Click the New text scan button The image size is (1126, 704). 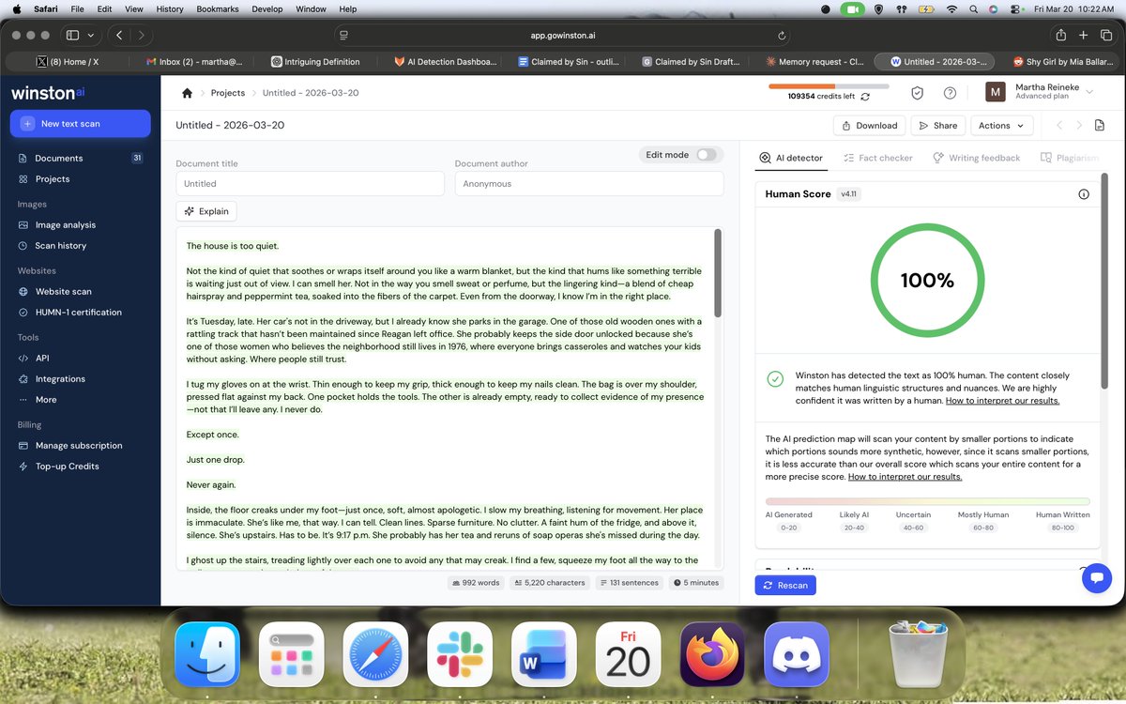[80, 124]
